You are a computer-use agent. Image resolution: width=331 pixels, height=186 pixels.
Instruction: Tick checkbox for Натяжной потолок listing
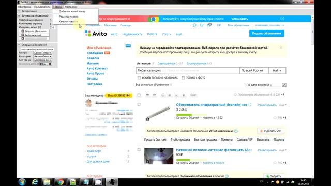click(x=139, y=150)
